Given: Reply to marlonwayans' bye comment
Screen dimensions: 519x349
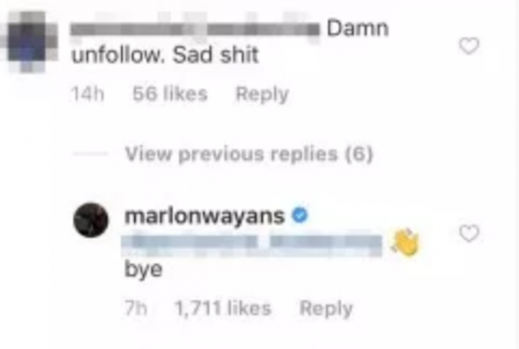Looking at the screenshot, I should 326,309.
